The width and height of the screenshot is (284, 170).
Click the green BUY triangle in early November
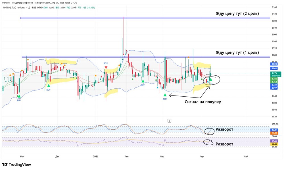coord(19,96)
